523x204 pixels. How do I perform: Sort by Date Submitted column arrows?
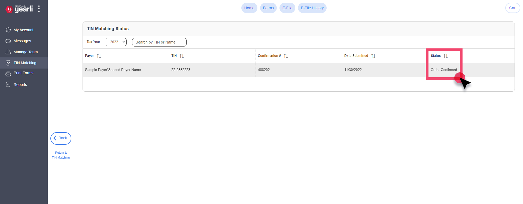373,56
